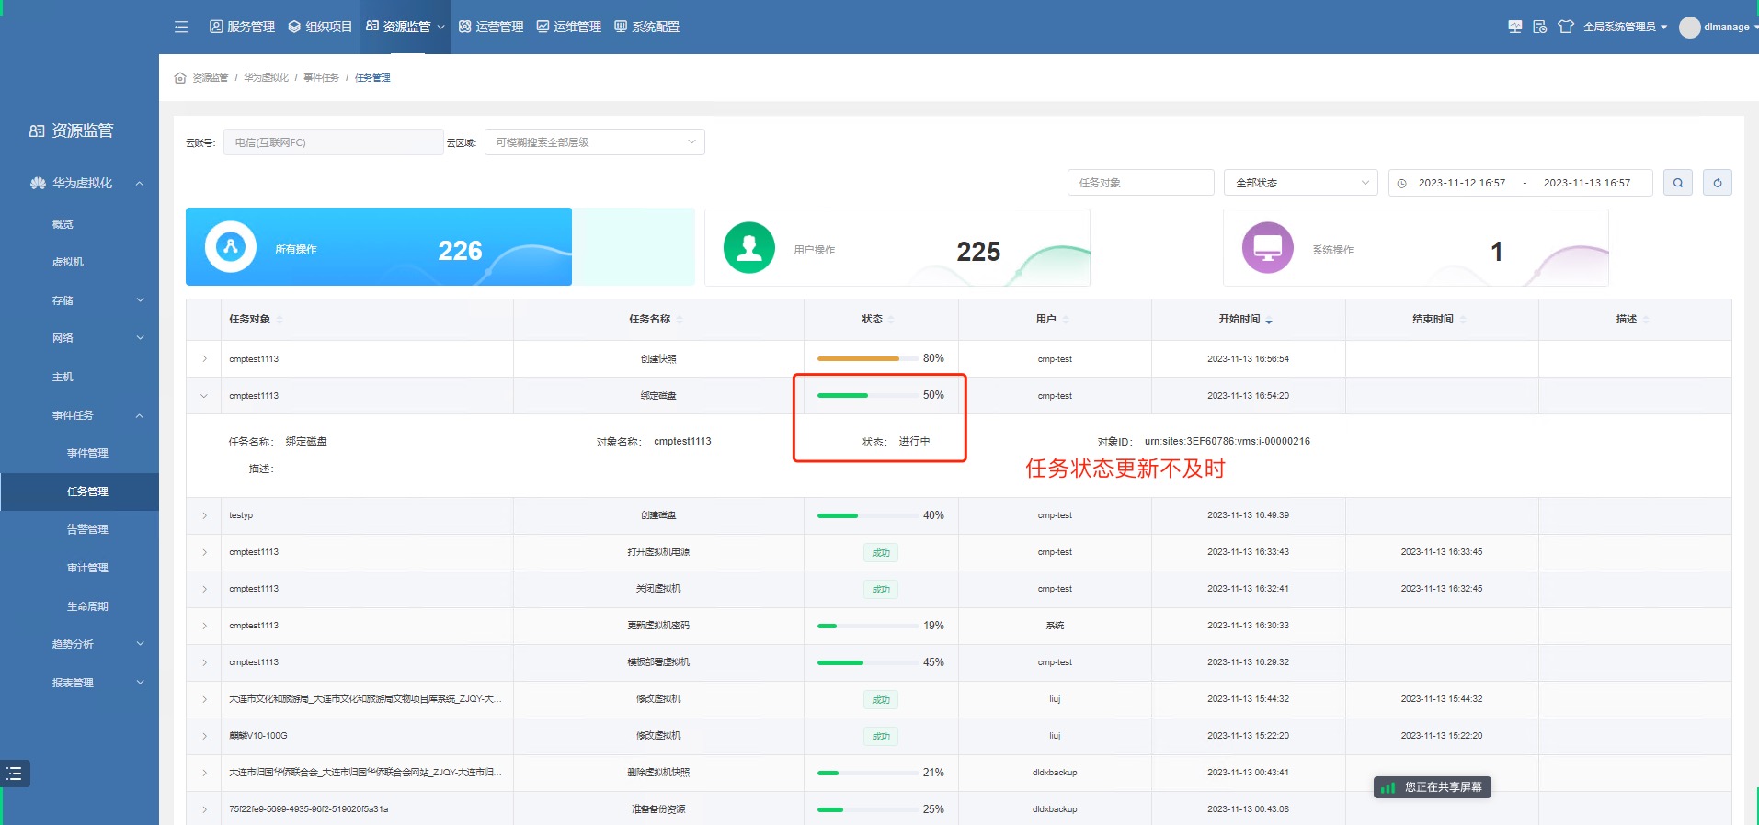
Task: Click the purple 系统操作 monitor icon
Action: click(x=1268, y=248)
